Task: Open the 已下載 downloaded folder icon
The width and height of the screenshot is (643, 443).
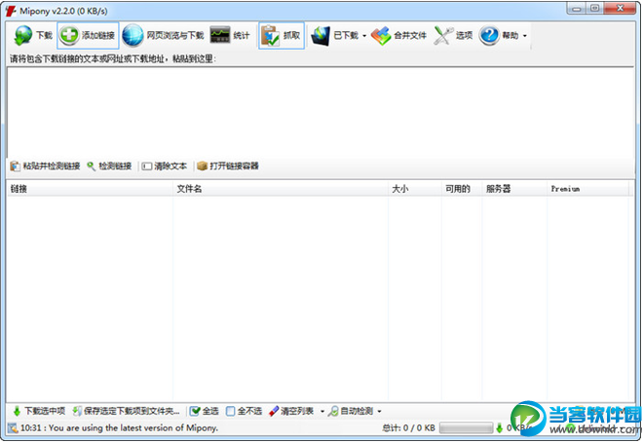Action: pos(321,36)
